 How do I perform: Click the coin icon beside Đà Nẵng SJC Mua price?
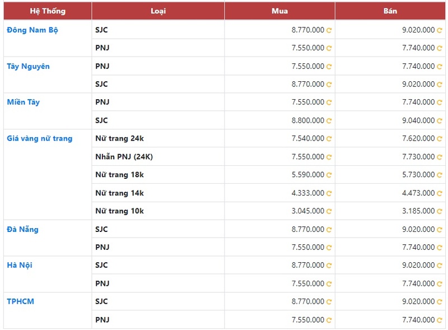(x=329, y=230)
